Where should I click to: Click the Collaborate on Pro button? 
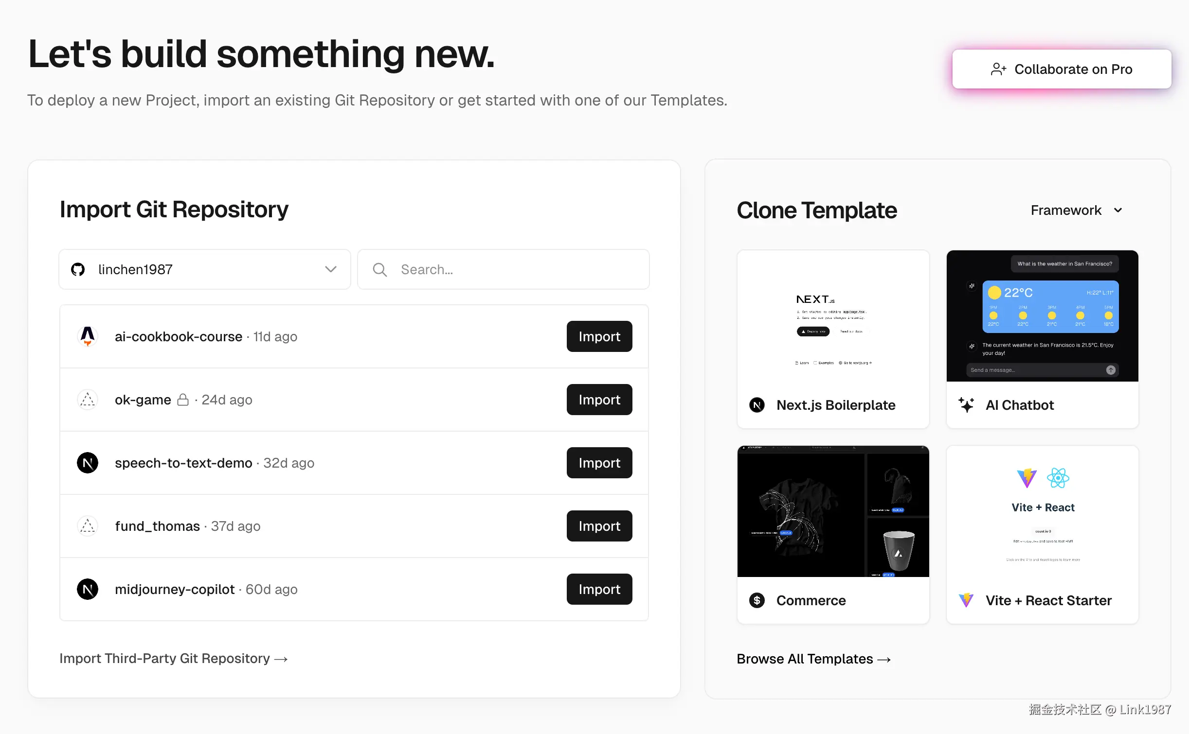point(1062,69)
